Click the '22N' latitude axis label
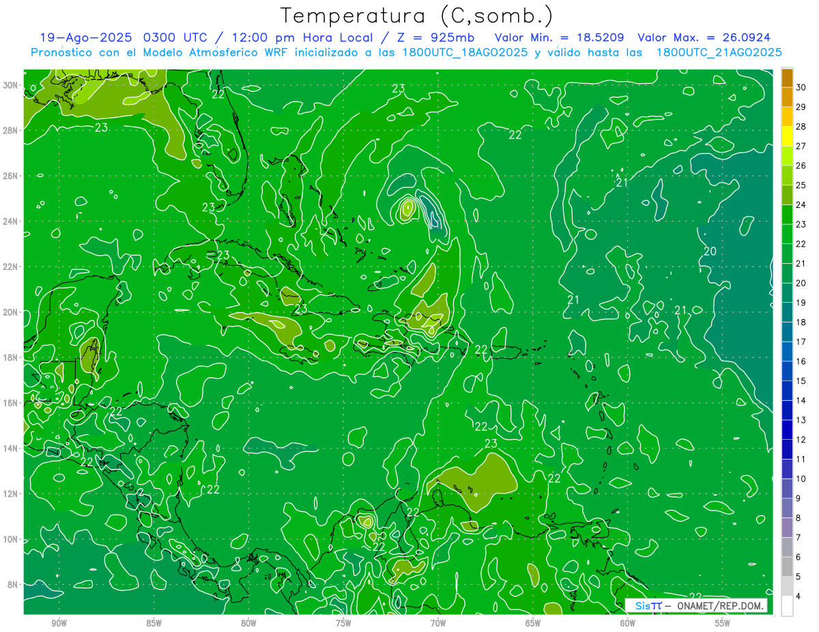The image size is (819, 632). [11, 267]
